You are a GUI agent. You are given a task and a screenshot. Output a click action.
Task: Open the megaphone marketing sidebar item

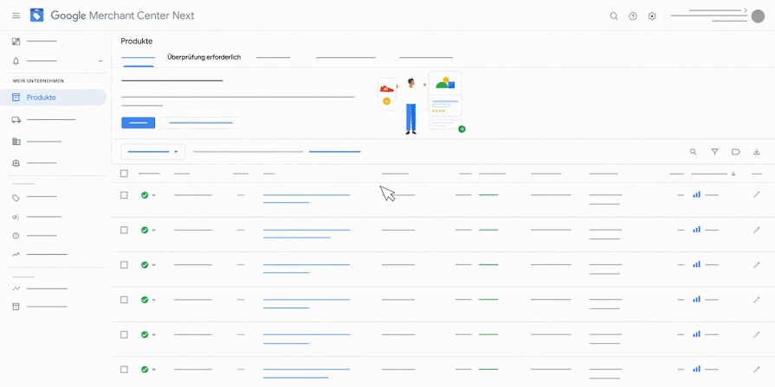[x=16, y=217]
